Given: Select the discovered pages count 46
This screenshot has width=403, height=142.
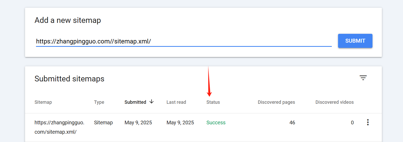Looking at the screenshot, I should click(x=292, y=122).
